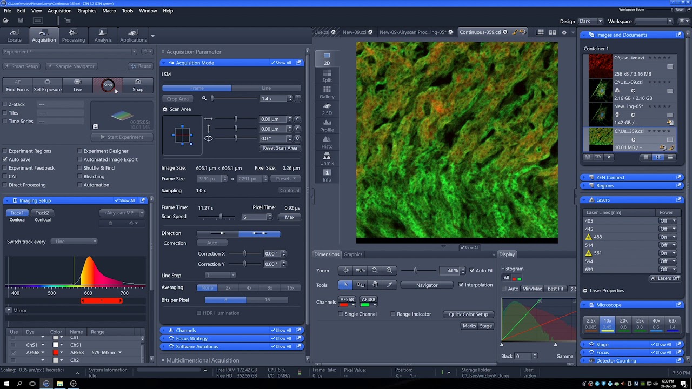
Task: Enable Tiles checkbox
Action: click(5, 113)
